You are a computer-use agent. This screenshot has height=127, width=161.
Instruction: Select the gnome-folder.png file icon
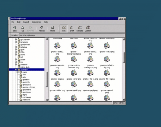[x=57, y=84]
